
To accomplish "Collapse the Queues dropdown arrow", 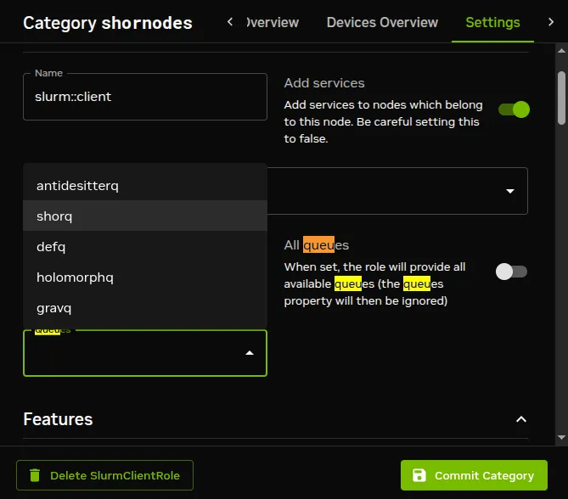I will [x=250, y=353].
